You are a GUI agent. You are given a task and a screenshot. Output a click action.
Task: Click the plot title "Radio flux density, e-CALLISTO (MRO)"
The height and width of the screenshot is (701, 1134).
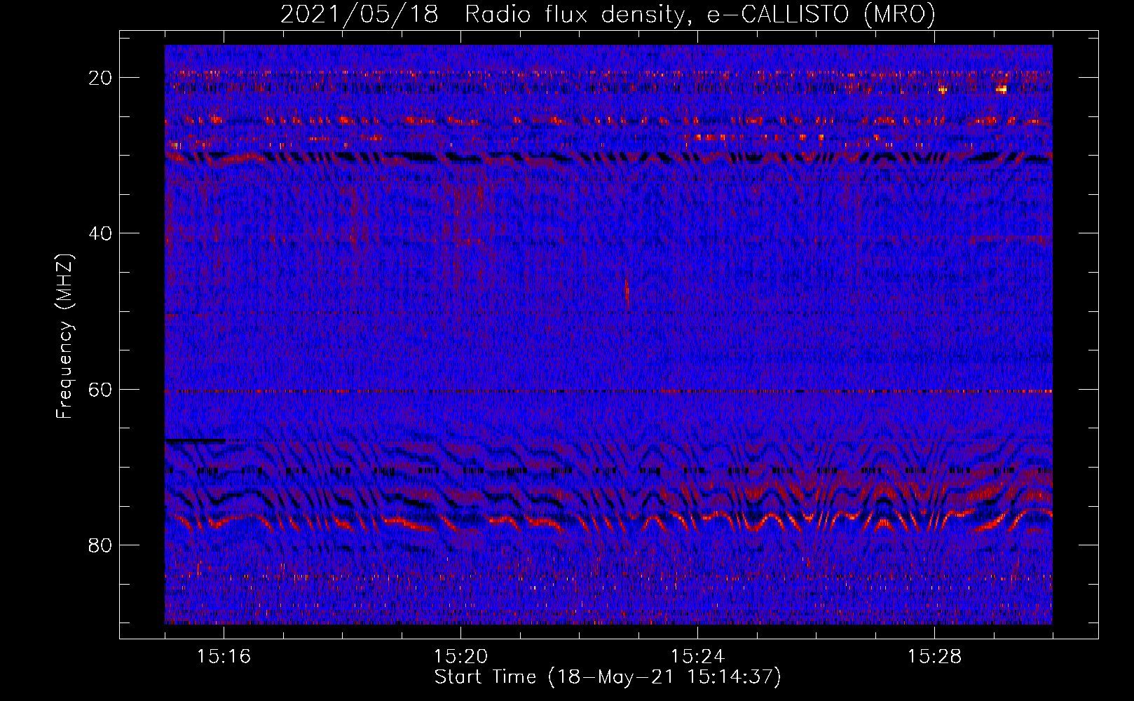tap(699, 14)
